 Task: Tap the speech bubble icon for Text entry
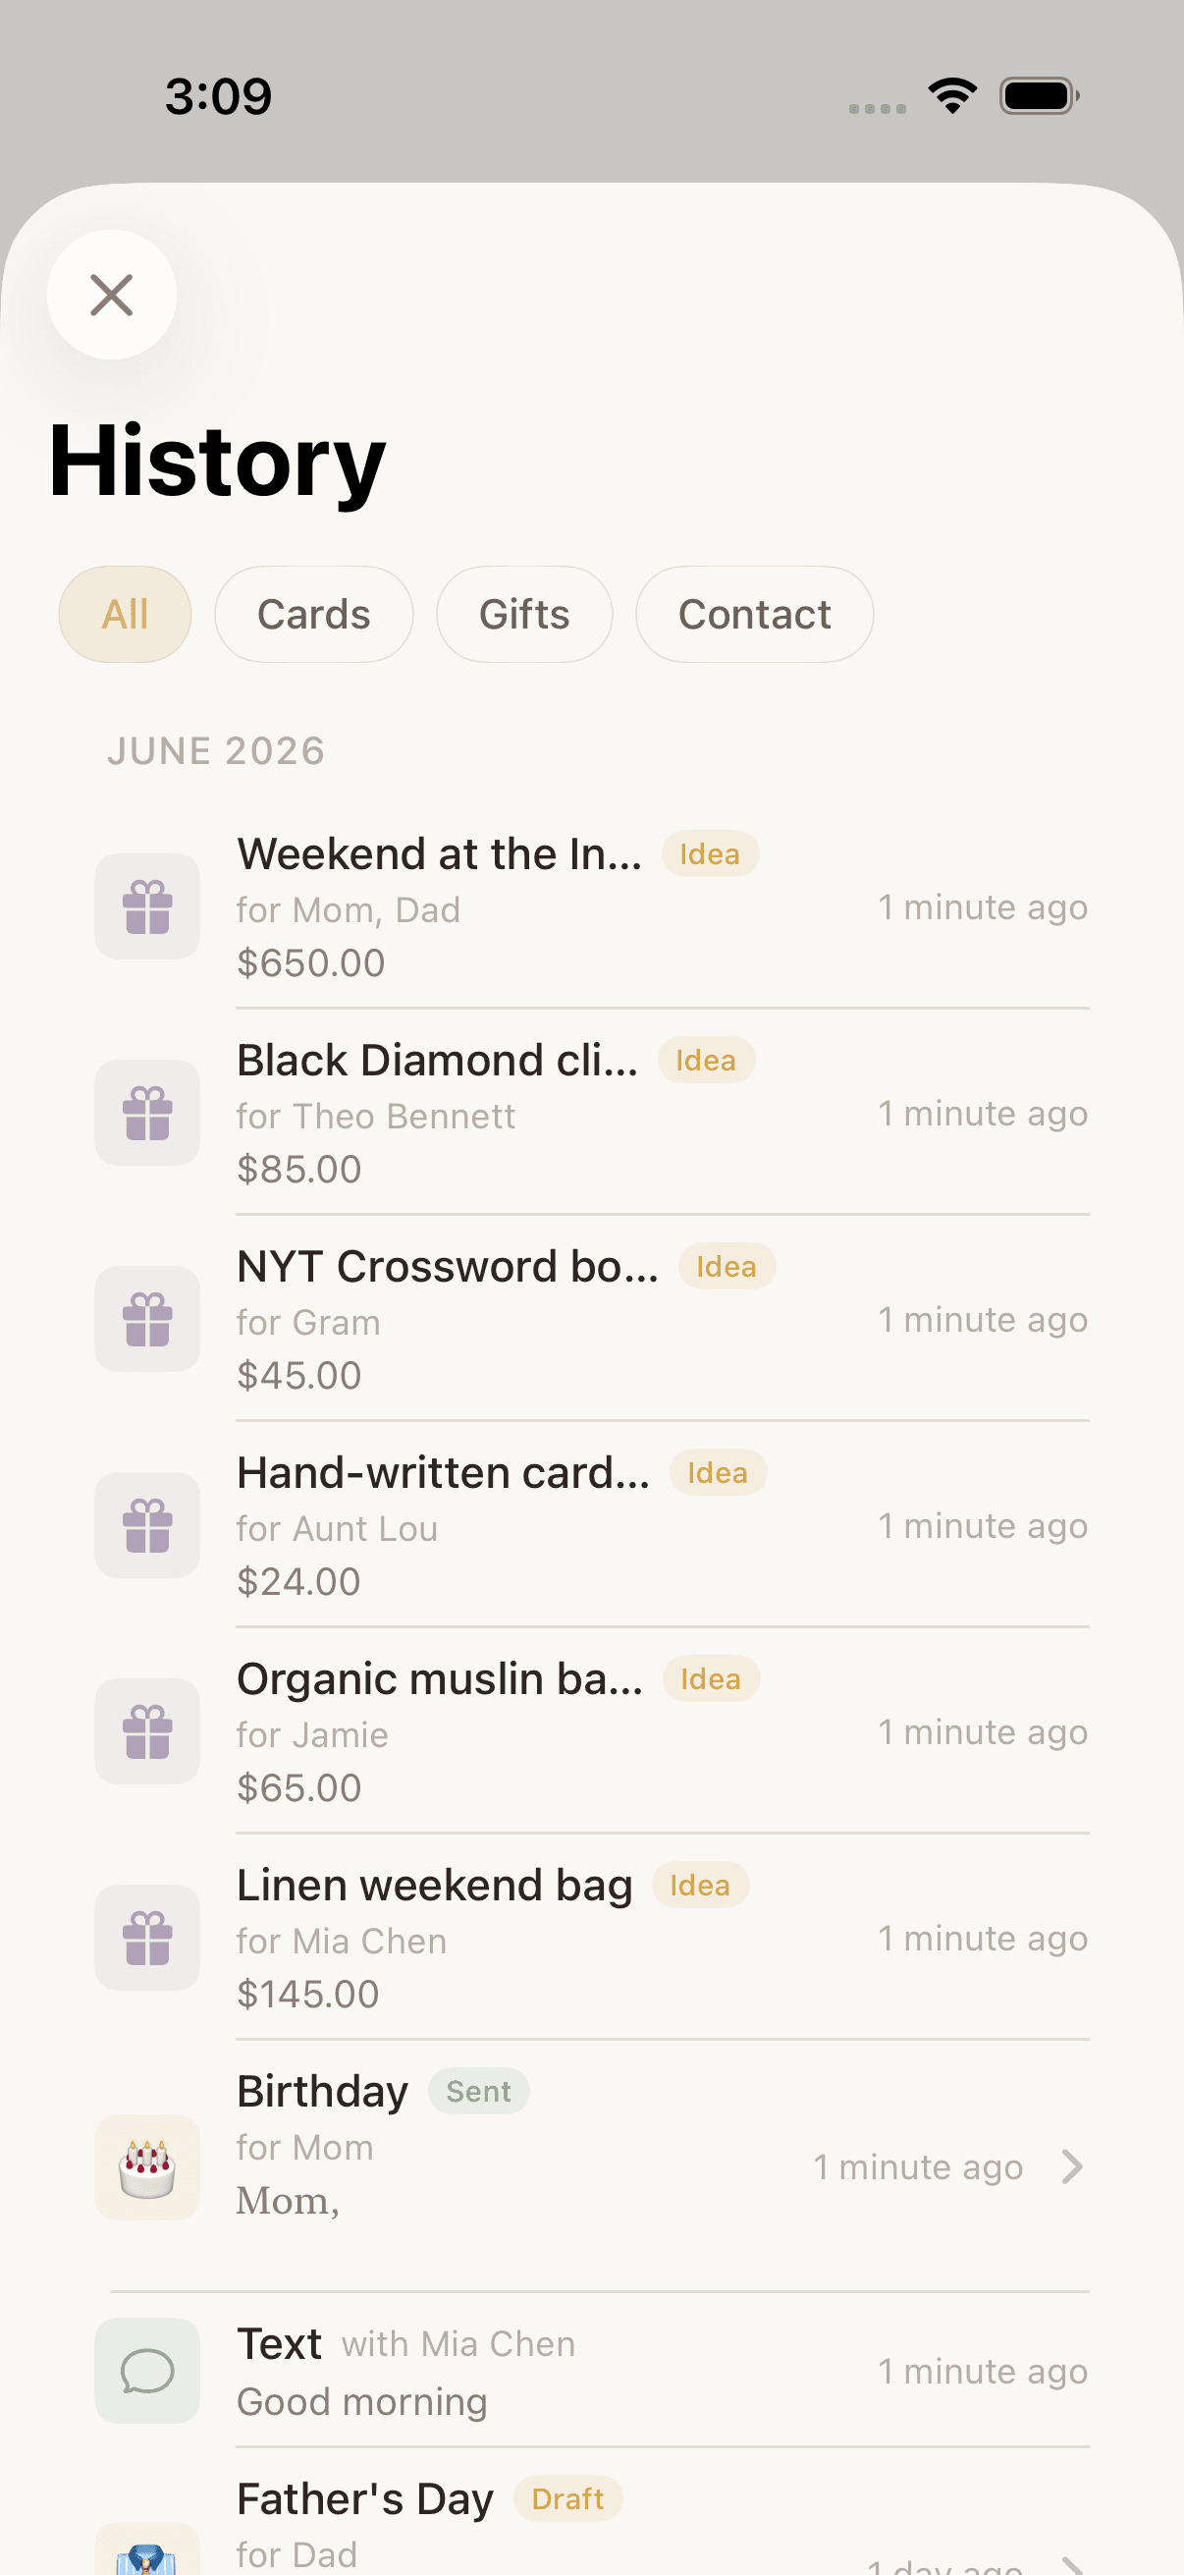[x=147, y=2371]
